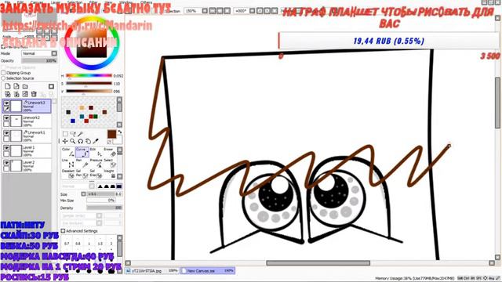Screen dimensions: 502x282
Task: Swap foreground and background colors
Action: pos(120,132)
